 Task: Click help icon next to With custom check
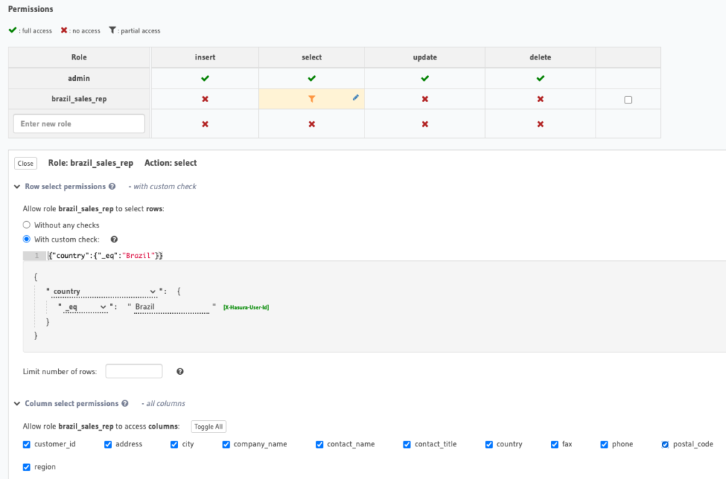point(113,239)
